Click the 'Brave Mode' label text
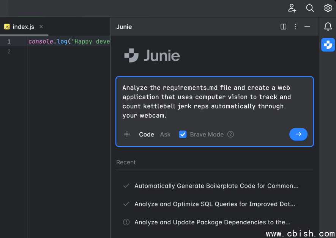This screenshot has height=238, width=336. (207, 135)
